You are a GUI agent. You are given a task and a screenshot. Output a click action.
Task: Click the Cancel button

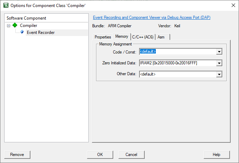[x=131, y=155]
